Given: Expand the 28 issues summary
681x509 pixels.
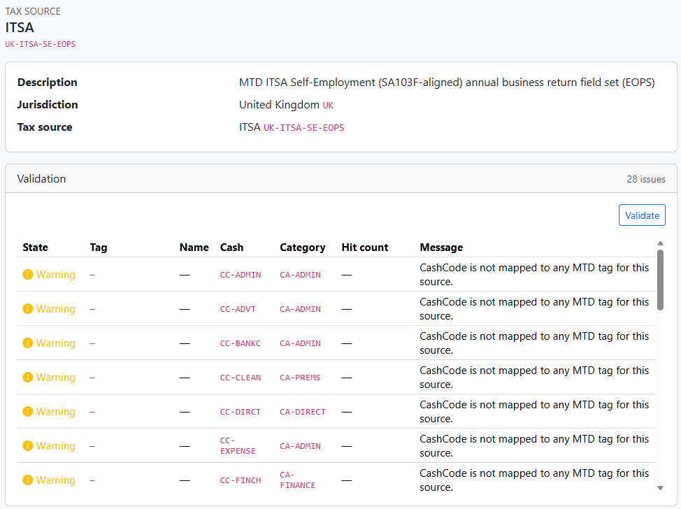Looking at the screenshot, I should 646,179.
